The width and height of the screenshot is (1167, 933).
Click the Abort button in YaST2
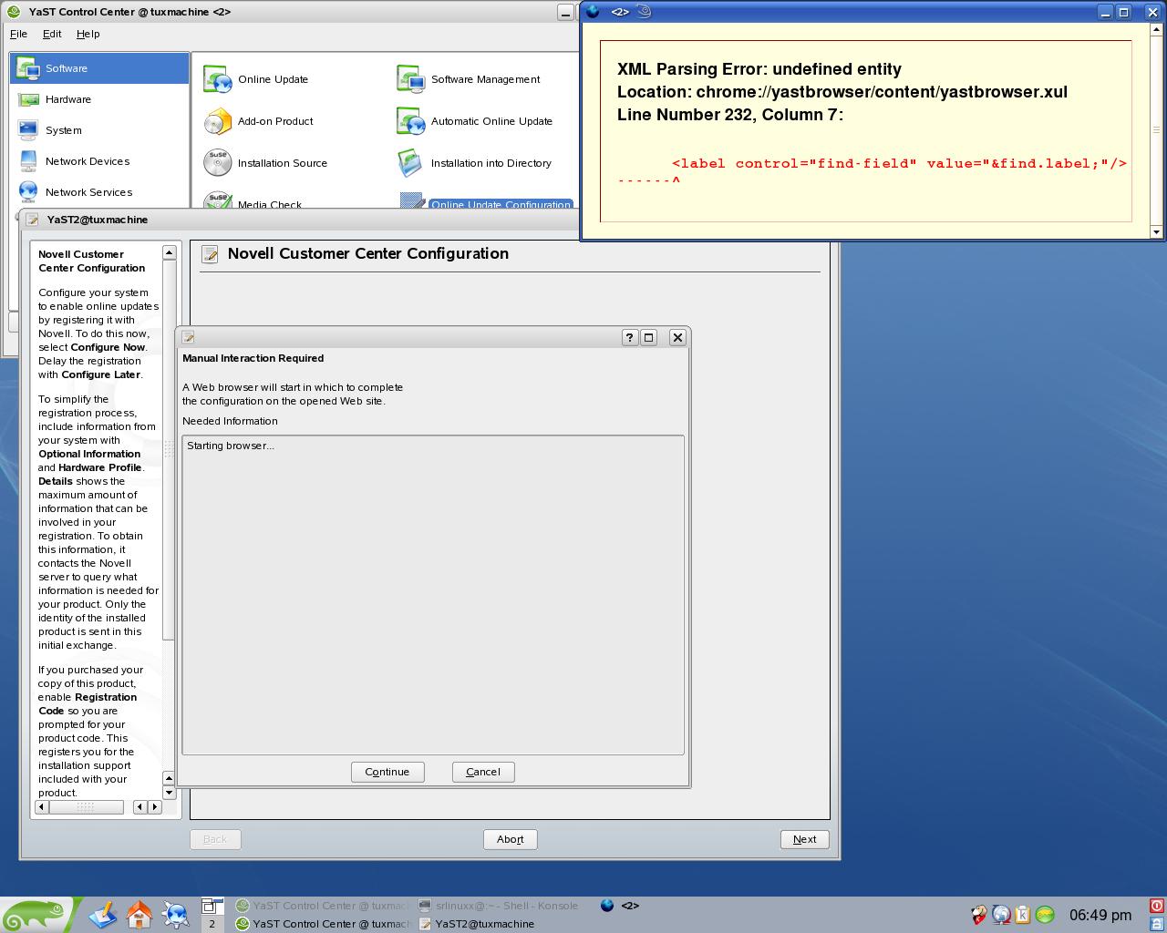click(x=511, y=839)
